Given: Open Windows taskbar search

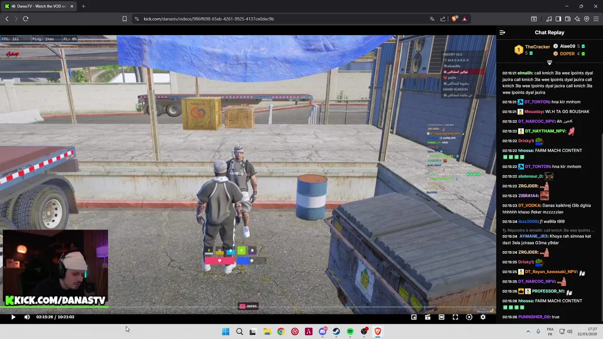Looking at the screenshot, I should click(239, 331).
